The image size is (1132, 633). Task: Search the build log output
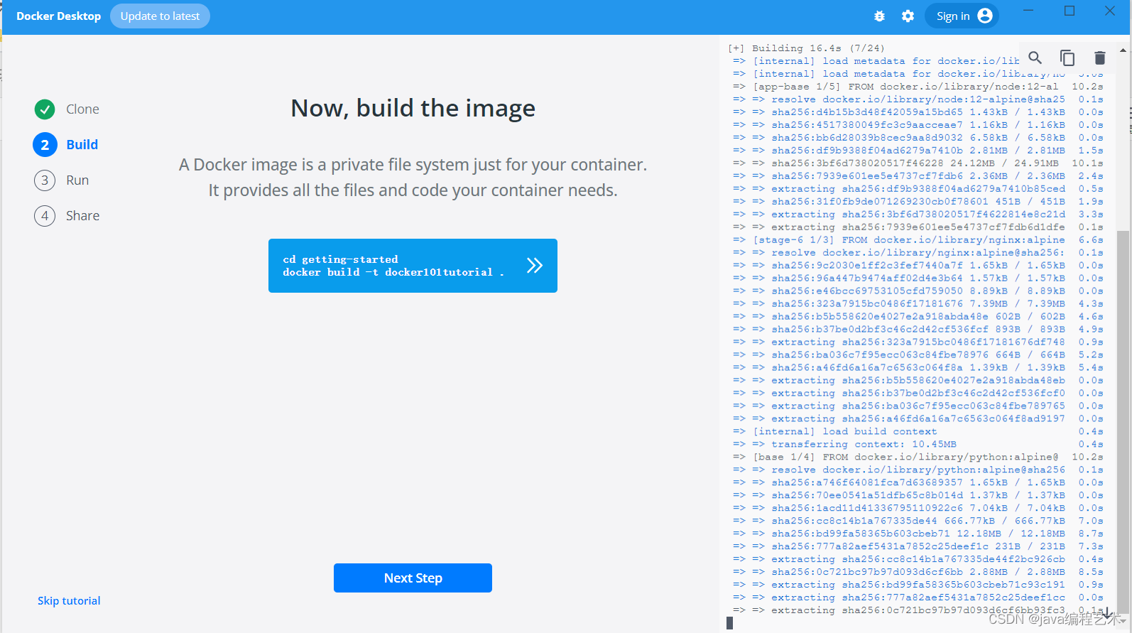(1035, 58)
